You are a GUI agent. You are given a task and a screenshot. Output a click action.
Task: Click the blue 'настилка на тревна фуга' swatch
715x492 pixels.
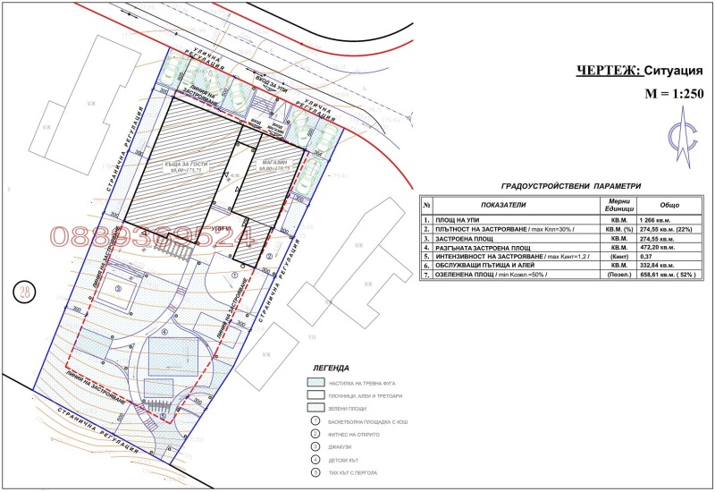[315, 381]
